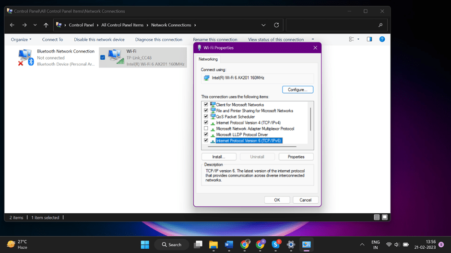Viewport: 451px width, 253px height.
Task: Open the Organize menu
Action: tap(21, 40)
